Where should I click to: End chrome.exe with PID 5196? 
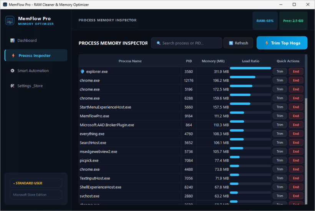click(296, 89)
